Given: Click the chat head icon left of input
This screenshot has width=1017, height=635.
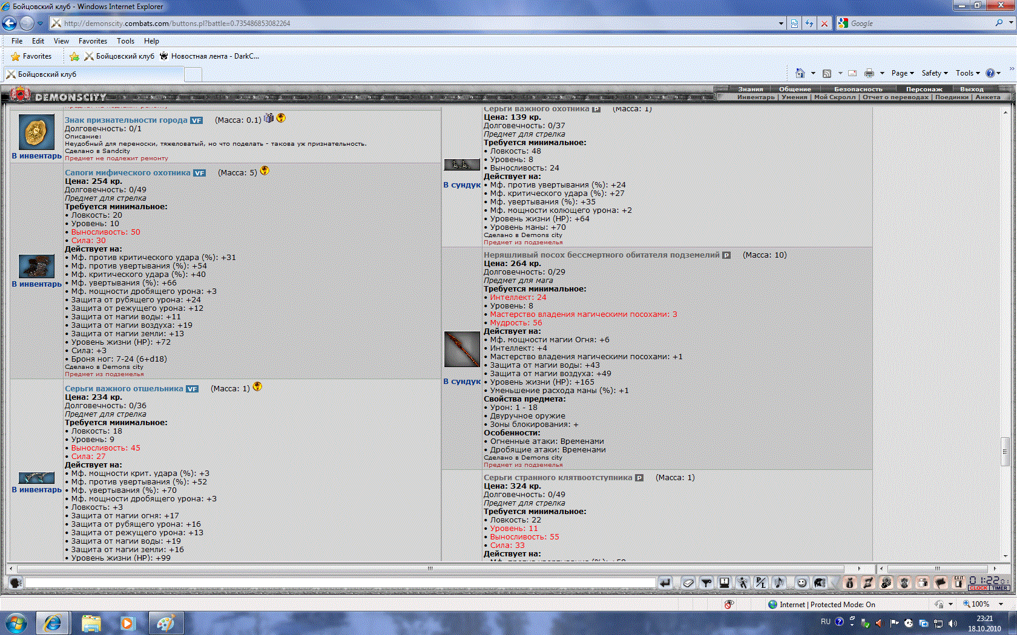Looking at the screenshot, I should [16, 582].
